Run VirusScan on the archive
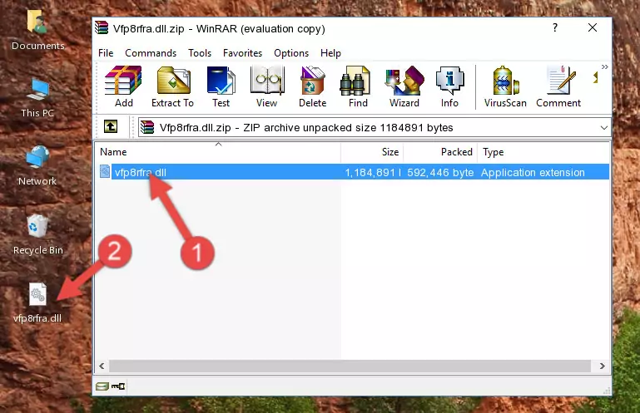This screenshot has width=640, height=413. (505, 87)
